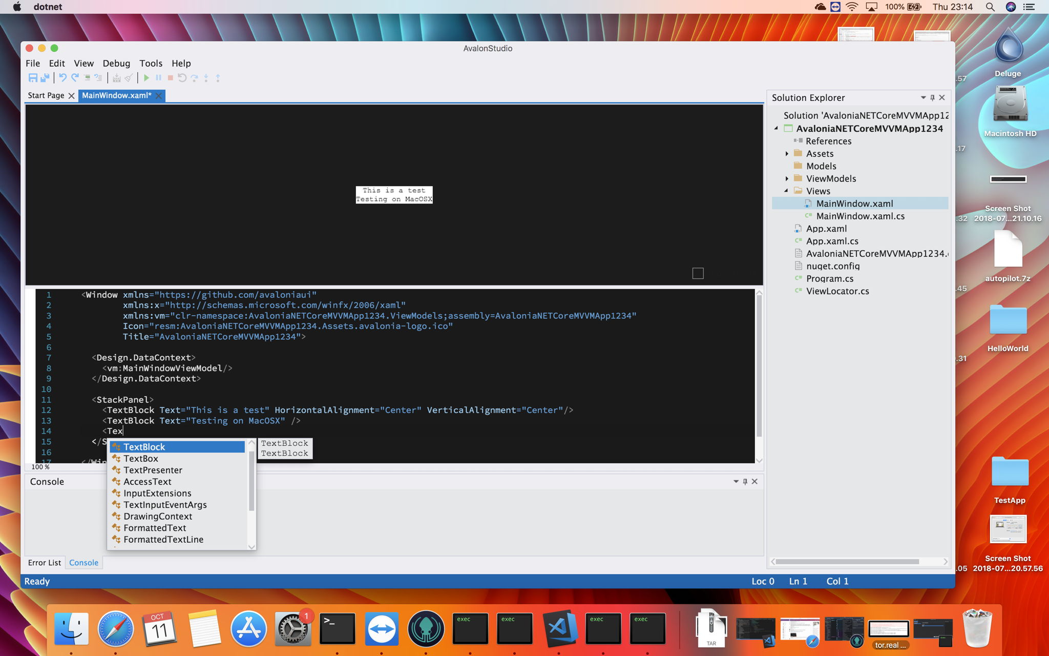Collapse the Views folder
This screenshot has width=1049, height=656.
pyautogui.click(x=786, y=191)
